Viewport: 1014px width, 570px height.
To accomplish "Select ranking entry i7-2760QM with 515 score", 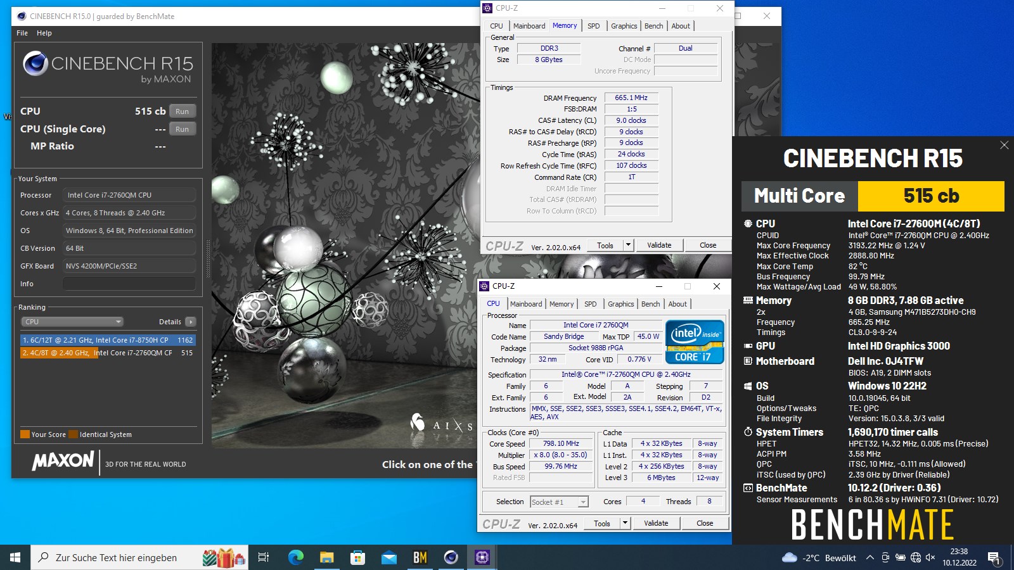I will click(108, 353).
